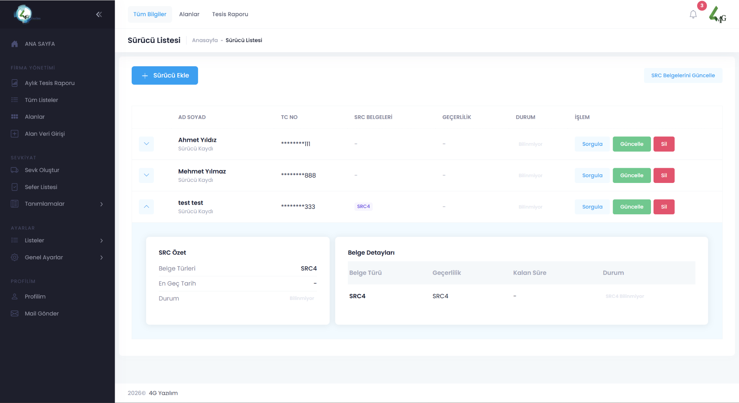
Task: Switch to Alanlar tab
Action: pyautogui.click(x=189, y=14)
